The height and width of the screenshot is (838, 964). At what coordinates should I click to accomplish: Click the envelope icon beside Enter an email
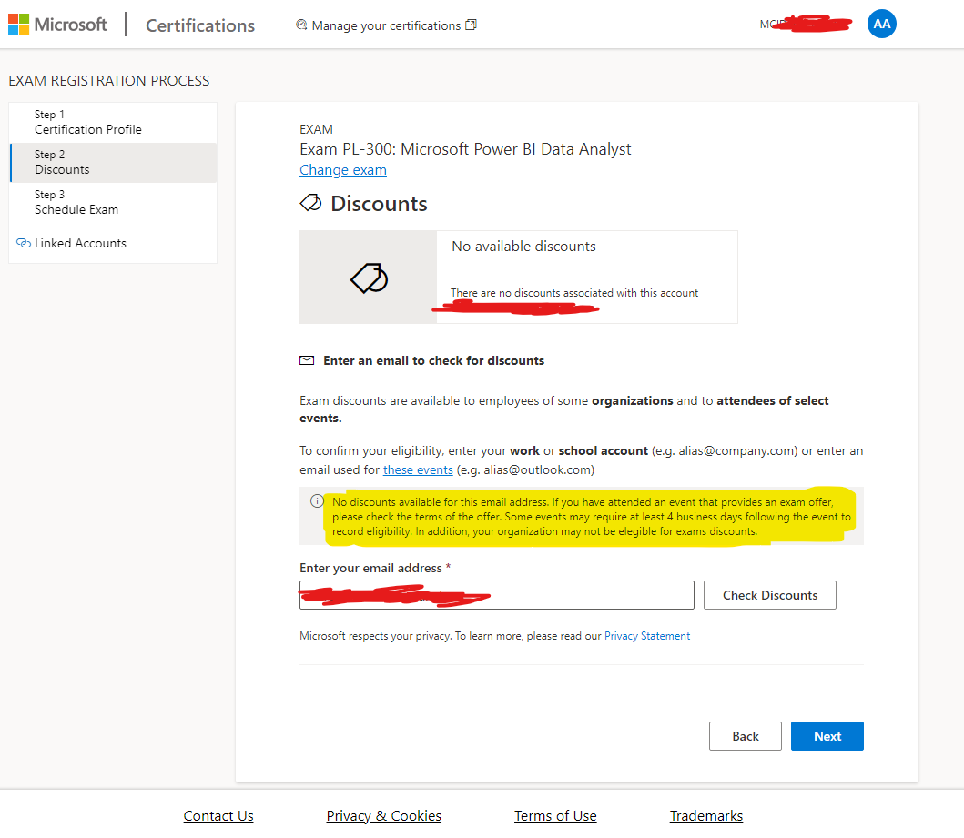[x=307, y=360]
